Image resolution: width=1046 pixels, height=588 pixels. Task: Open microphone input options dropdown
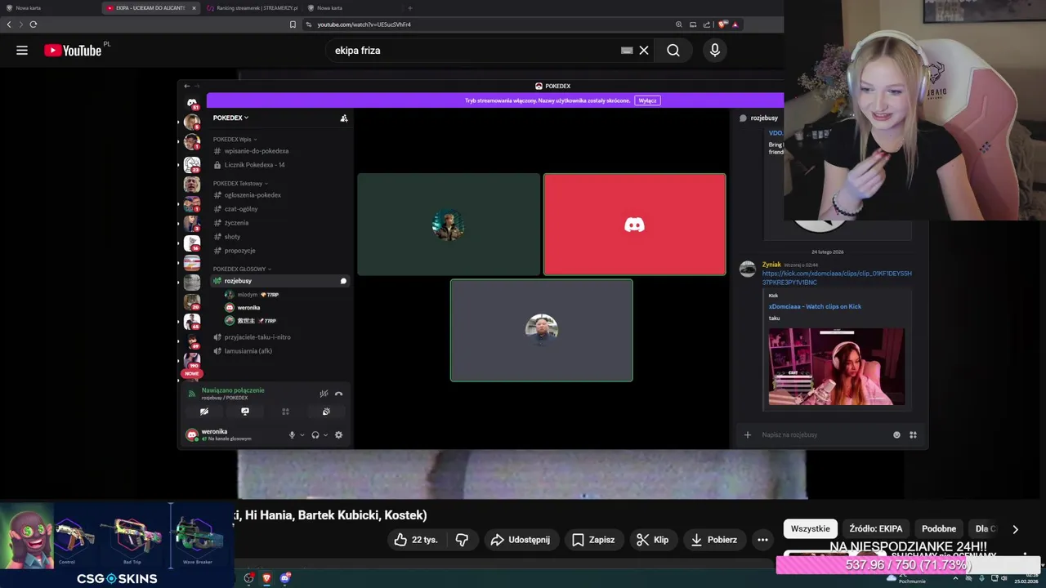pyautogui.click(x=302, y=435)
